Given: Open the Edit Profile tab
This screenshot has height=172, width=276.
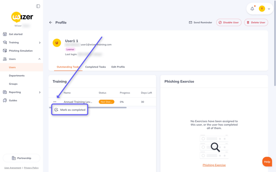Looking at the screenshot, I should point(118,67).
